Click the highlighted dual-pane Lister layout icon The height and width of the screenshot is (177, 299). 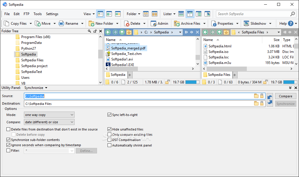190,14
